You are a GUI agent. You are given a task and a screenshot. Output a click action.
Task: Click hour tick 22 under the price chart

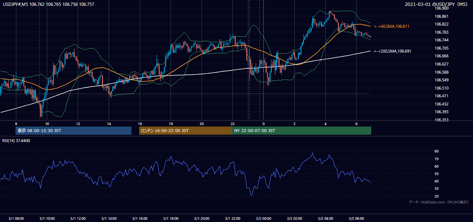click(232, 124)
